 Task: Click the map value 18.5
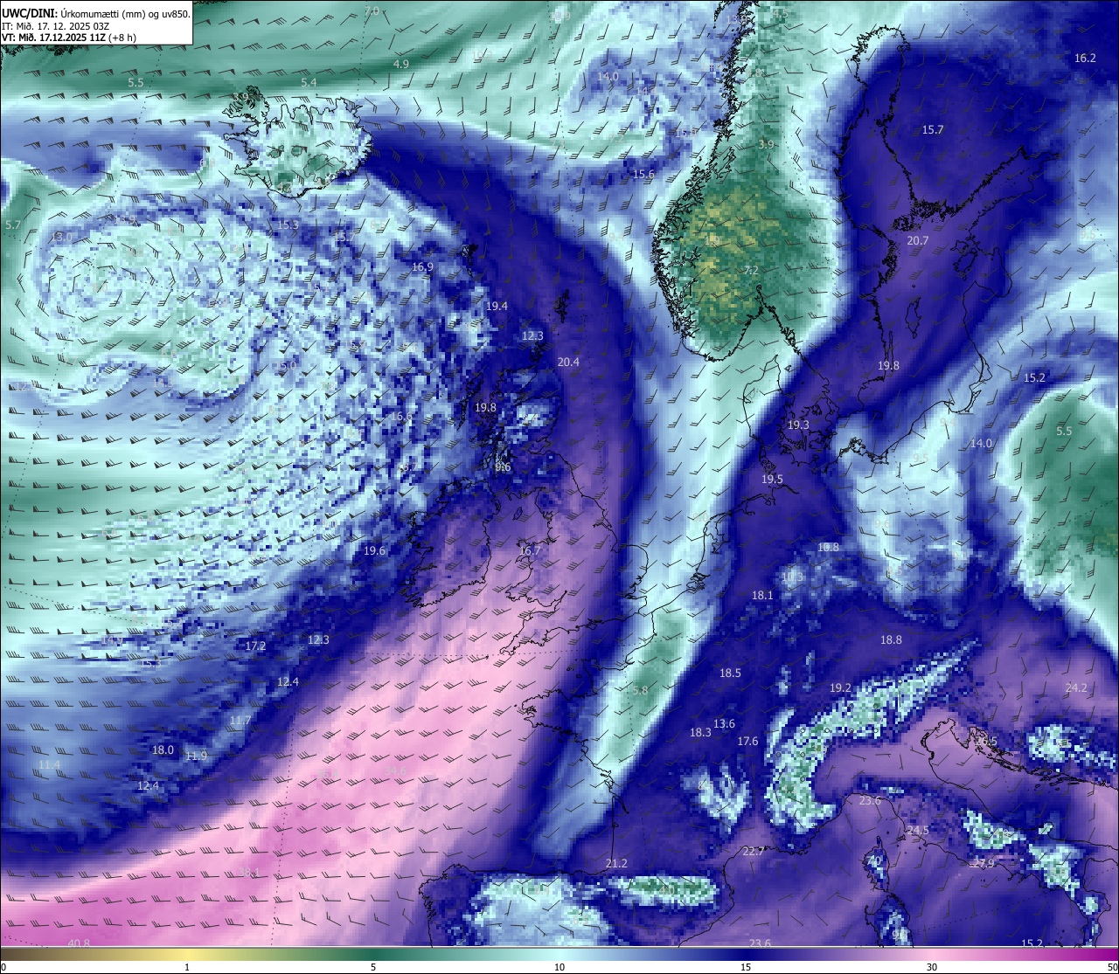point(730,673)
